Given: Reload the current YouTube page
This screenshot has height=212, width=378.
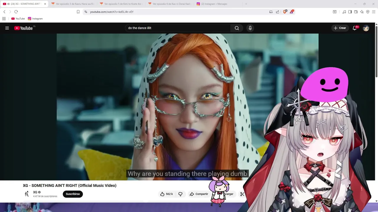Looking at the screenshot, I should [x=16, y=12].
